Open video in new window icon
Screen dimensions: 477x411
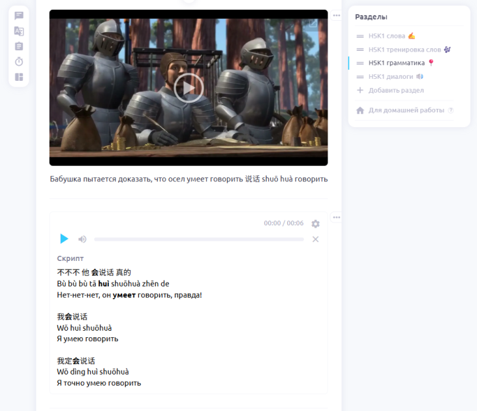(x=313, y=23)
